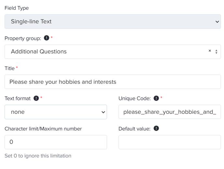Focus the Unique Code text field
224x169 pixels.
(x=170, y=112)
